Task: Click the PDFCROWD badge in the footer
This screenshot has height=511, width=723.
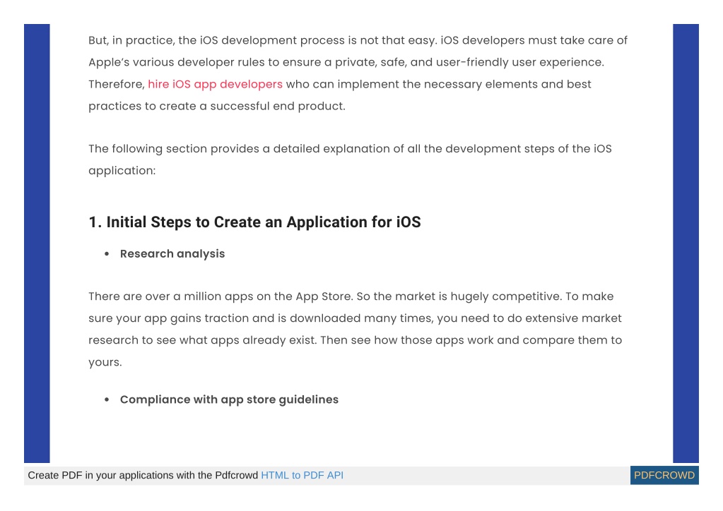Action: click(664, 475)
